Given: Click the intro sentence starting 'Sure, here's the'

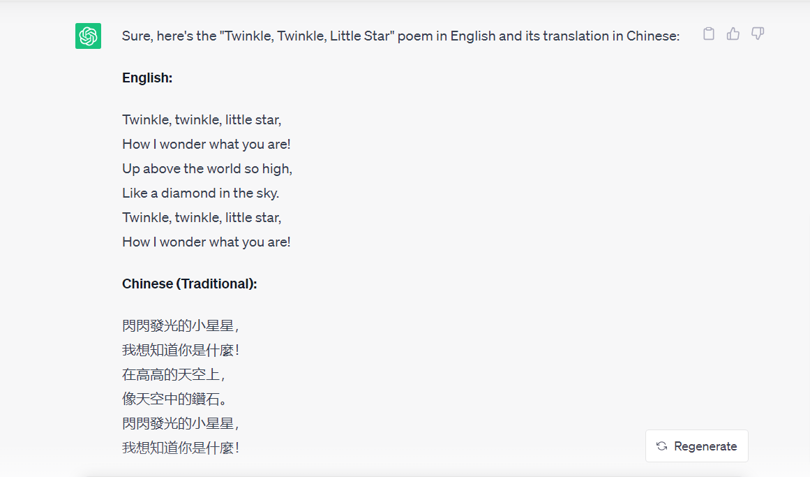Looking at the screenshot, I should (x=401, y=36).
